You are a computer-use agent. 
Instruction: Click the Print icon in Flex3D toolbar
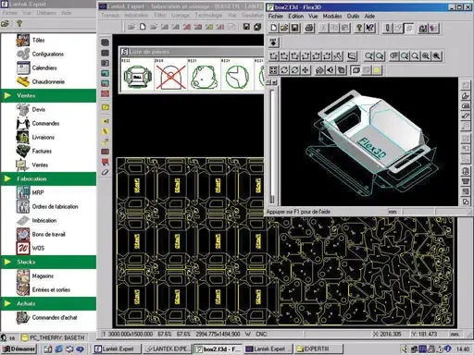pyautogui.click(x=309, y=28)
